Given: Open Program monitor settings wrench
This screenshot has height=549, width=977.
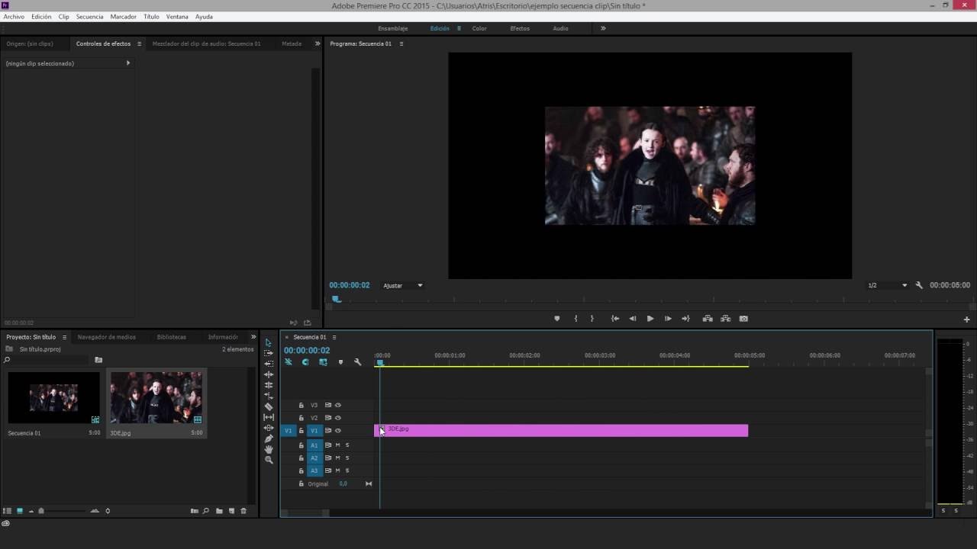Looking at the screenshot, I should coord(919,285).
